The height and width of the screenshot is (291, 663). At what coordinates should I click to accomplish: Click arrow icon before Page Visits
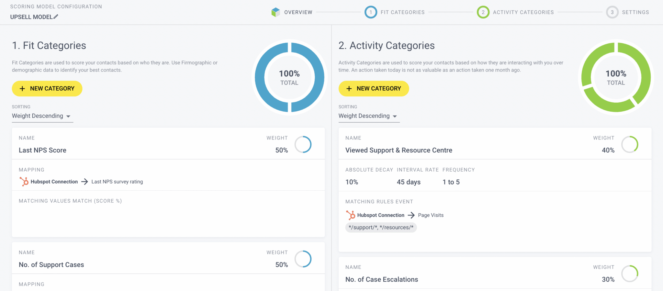411,215
